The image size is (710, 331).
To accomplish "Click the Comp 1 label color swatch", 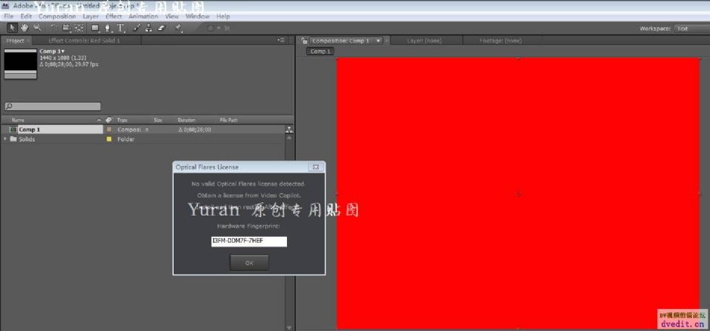I will coord(109,130).
